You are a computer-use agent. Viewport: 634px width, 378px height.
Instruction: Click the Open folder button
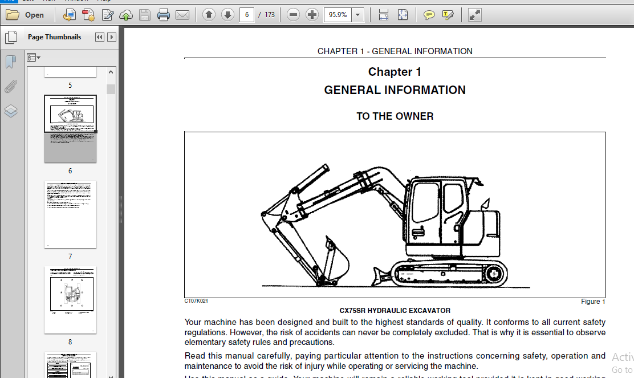[x=25, y=15]
